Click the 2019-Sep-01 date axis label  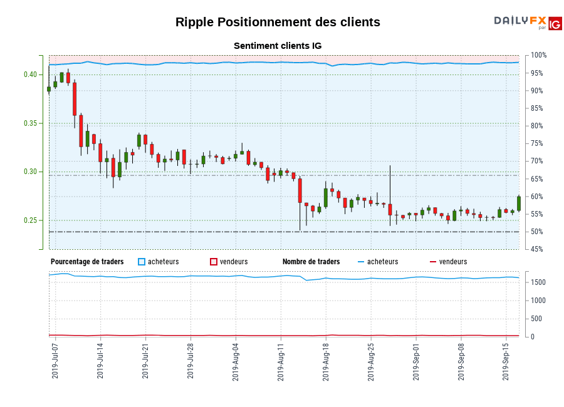click(x=416, y=362)
